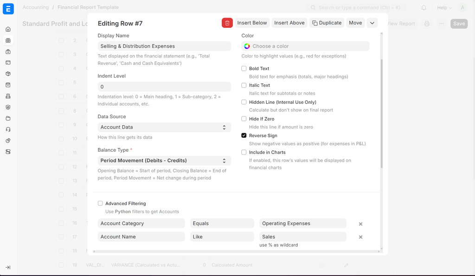Open the Stock module box icon
This screenshot has height=276, width=475.
(8, 74)
